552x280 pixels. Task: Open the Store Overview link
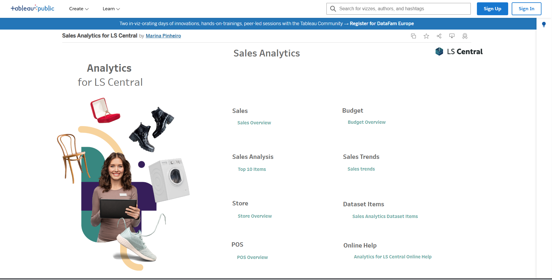pos(255,216)
